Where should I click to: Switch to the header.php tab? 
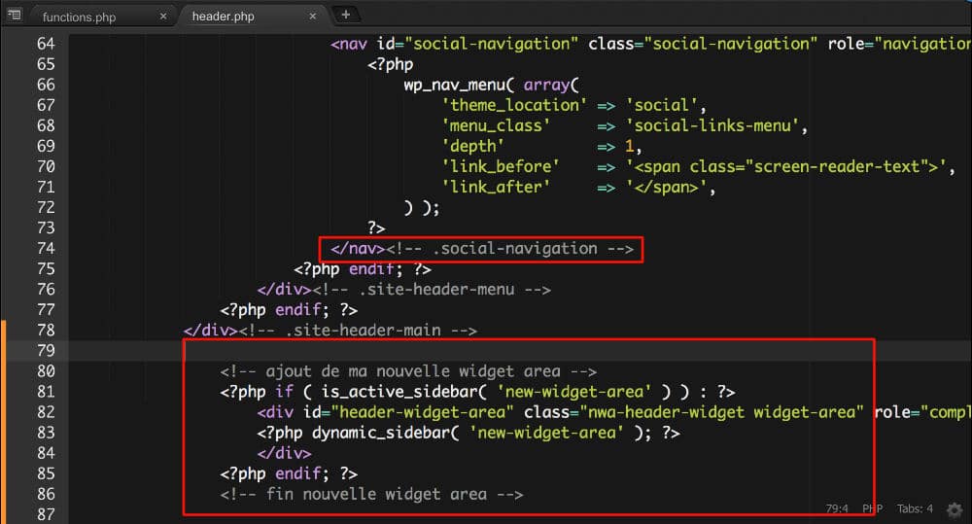tap(224, 17)
